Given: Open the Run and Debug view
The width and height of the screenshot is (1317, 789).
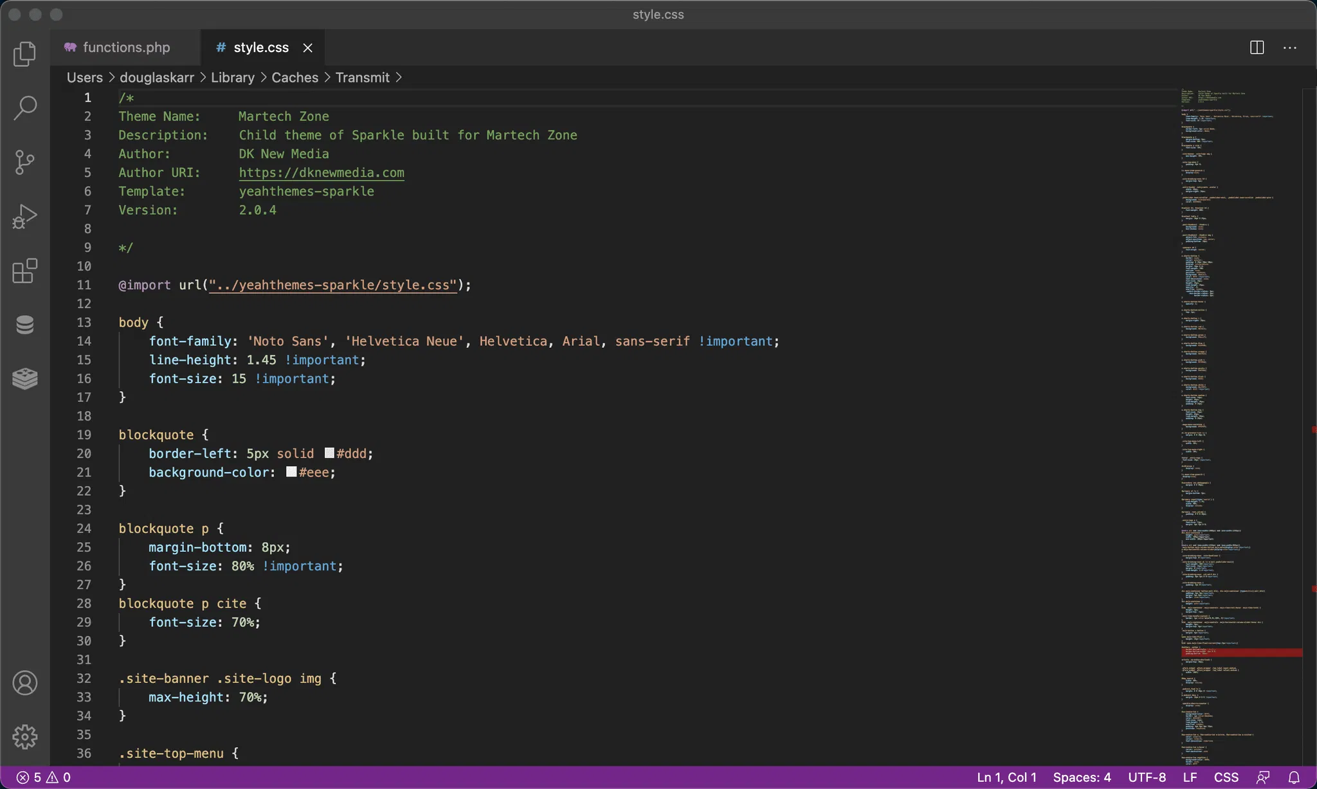Looking at the screenshot, I should pyautogui.click(x=24, y=217).
